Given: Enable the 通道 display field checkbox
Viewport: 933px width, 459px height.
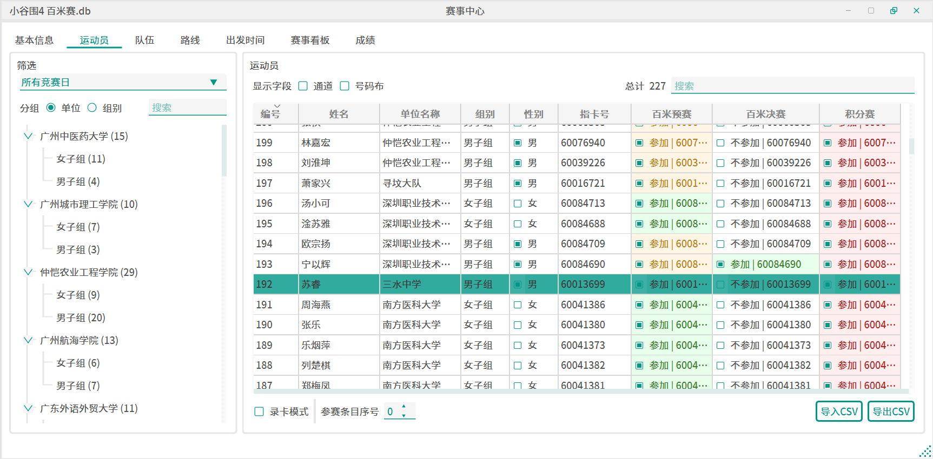Looking at the screenshot, I should [x=303, y=86].
